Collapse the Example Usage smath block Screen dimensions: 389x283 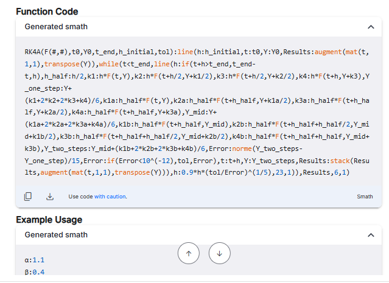[371, 235]
